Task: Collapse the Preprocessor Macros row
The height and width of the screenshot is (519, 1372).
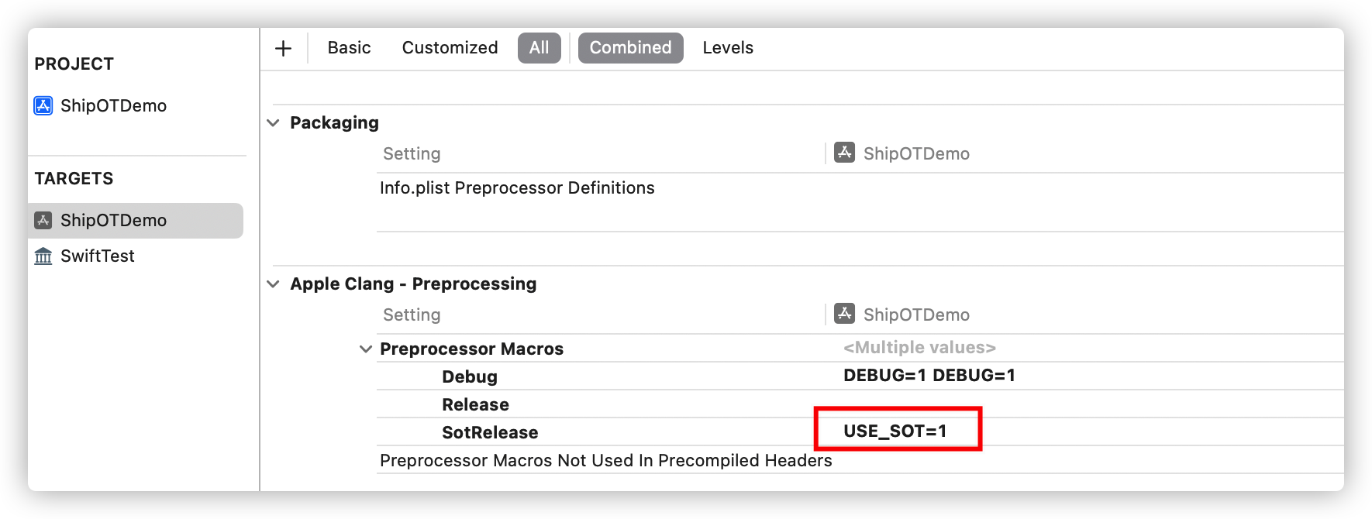Action: (366, 349)
